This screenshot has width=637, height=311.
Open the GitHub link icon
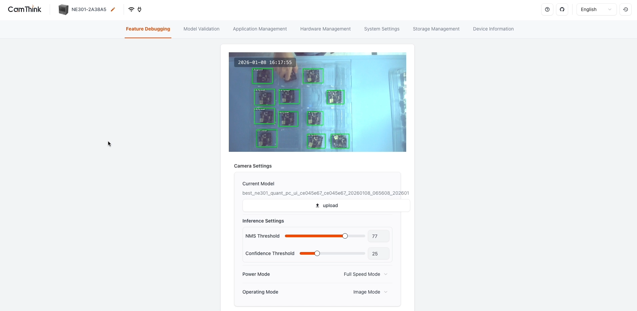point(562,9)
